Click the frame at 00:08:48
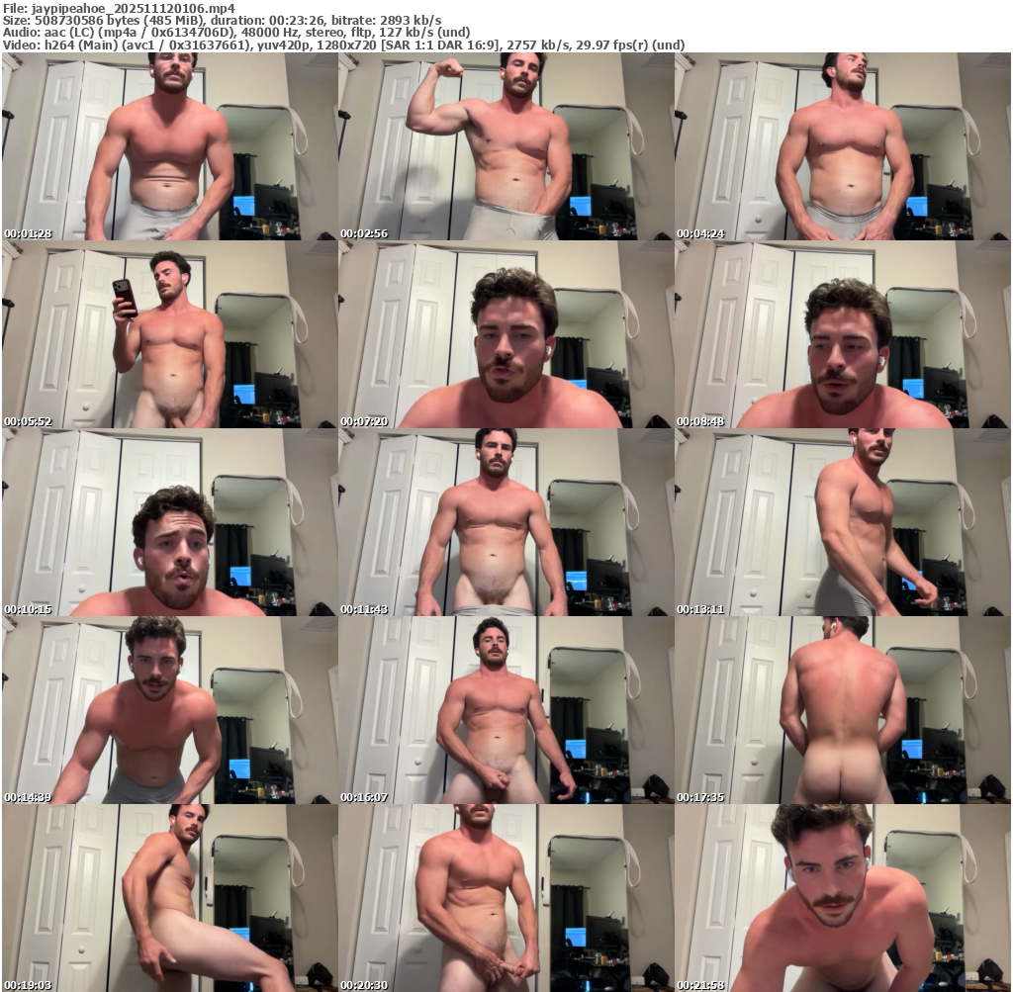 click(x=842, y=334)
